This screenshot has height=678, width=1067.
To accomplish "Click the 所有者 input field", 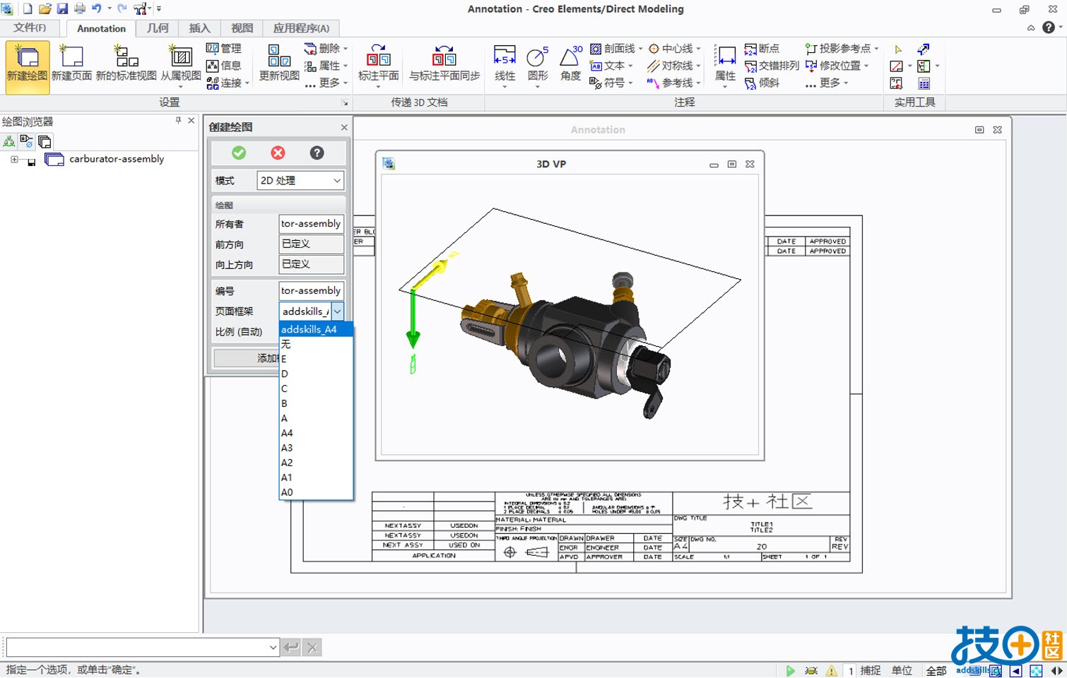I will pos(311,223).
